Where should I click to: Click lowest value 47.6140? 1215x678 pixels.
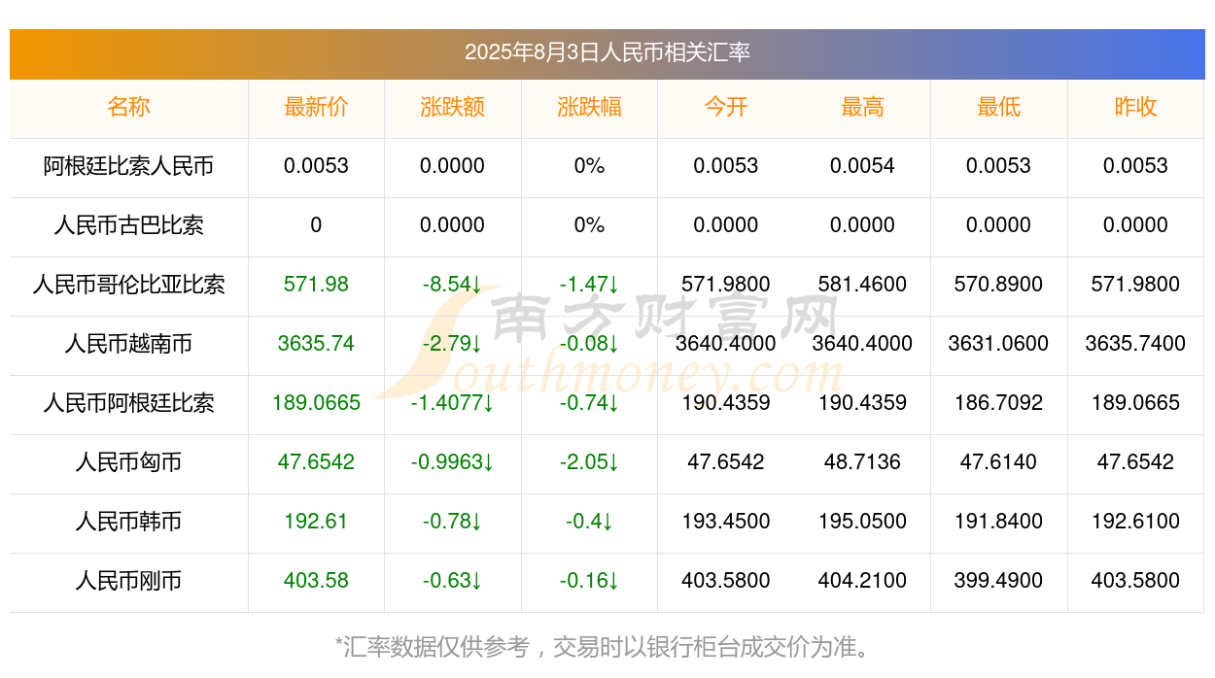[x=998, y=462]
